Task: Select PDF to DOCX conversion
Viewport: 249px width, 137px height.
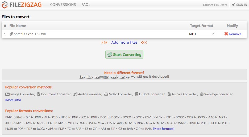Action: 36,129
